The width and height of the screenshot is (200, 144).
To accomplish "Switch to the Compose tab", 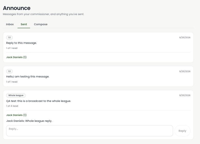I will [x=41, y=24].
